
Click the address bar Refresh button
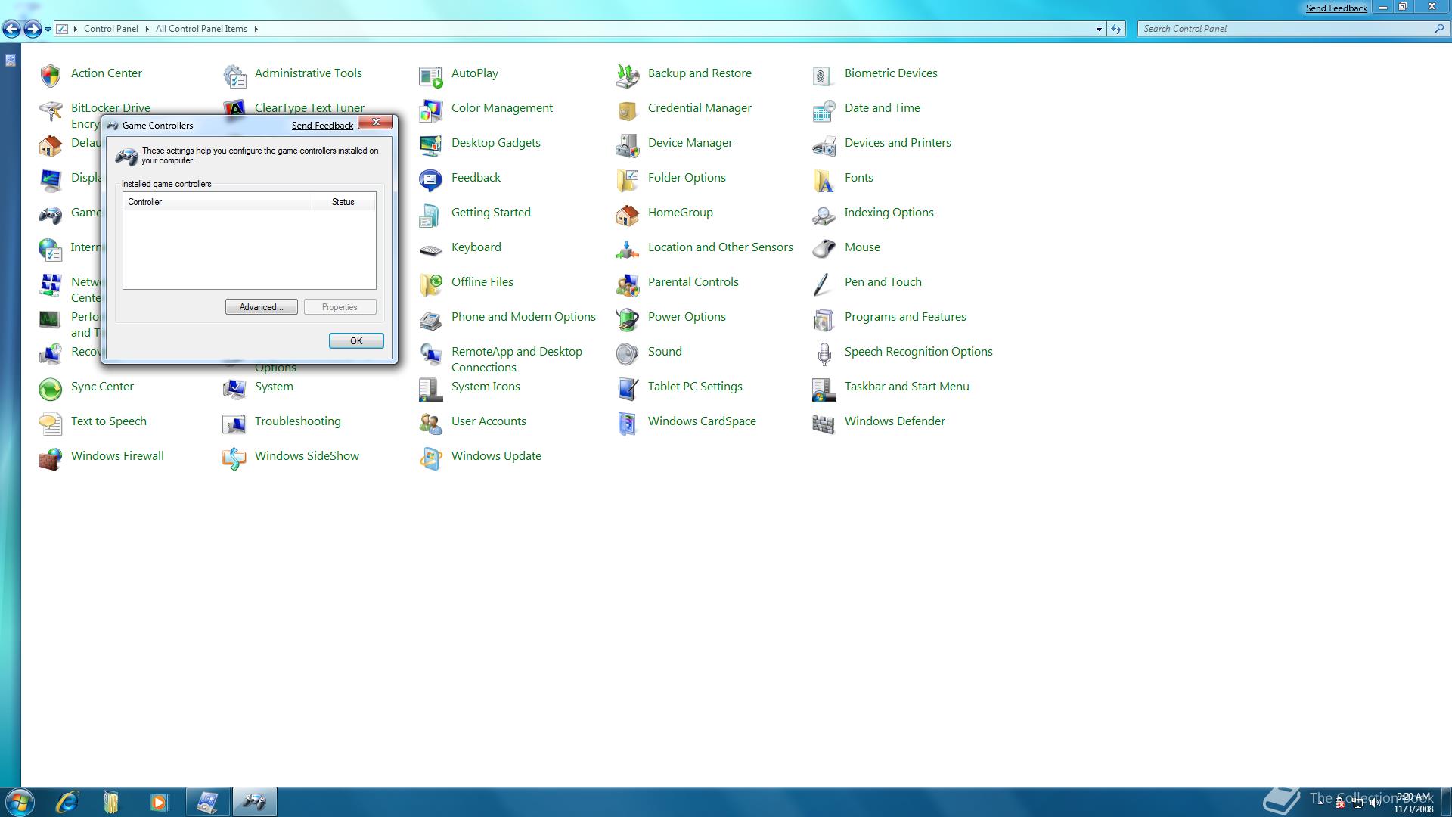(x=1116, y=29)
